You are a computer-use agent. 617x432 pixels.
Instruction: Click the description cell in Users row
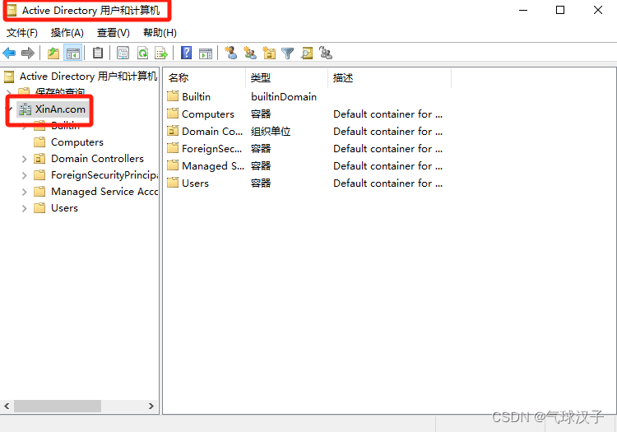(x=387, y=183)
